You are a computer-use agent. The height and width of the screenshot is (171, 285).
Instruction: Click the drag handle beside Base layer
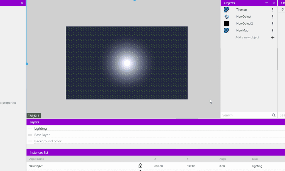(x=30, y=135)
